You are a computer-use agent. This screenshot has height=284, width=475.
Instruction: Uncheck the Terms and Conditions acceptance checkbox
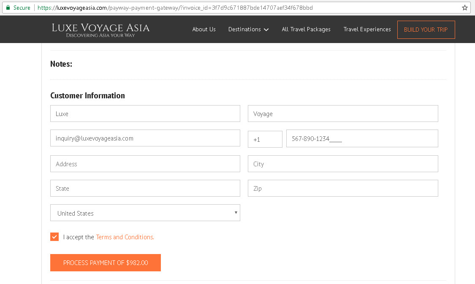point(54,237)
